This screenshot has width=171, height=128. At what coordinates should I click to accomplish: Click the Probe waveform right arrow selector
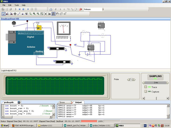click(134, 79)
